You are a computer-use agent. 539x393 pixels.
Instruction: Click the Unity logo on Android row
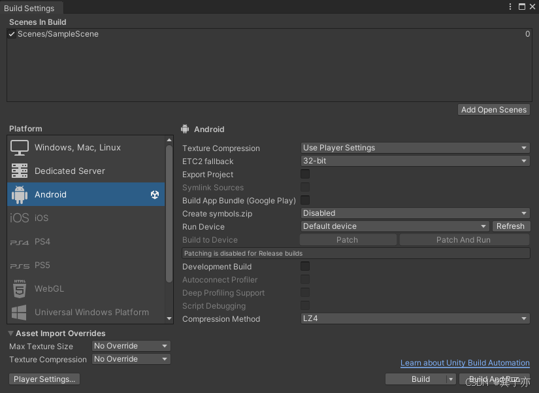click(155, 194)
